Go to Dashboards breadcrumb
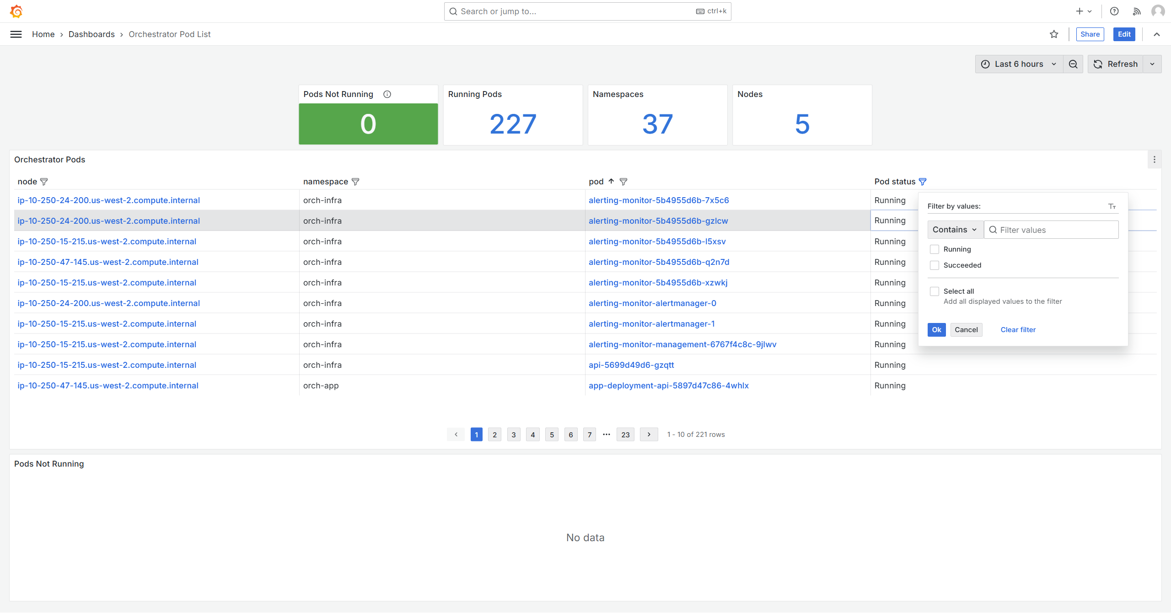The image size is (1171, 613). click(x=91, y=34)
